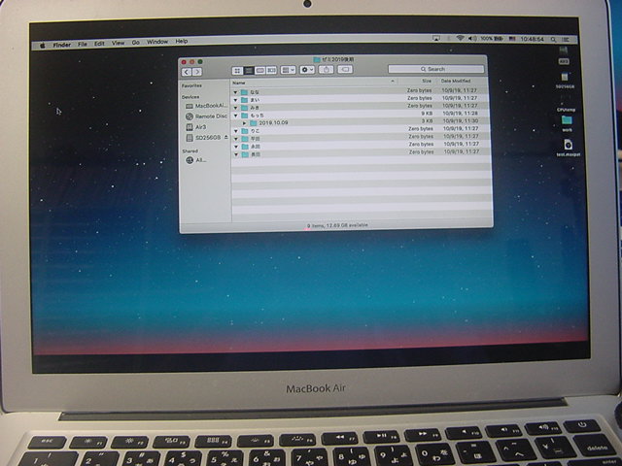Open the Arrange grouping dropdown
The width and height of the screenshot is (622, 466).
click(288, 70)
